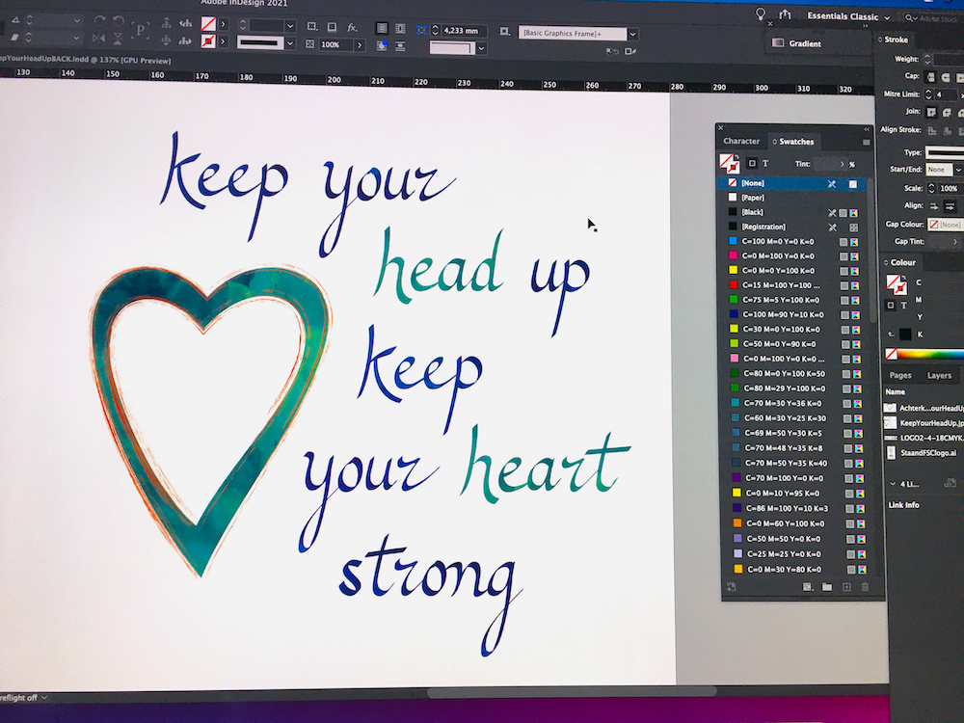The image size is (964, 723).
Task: Click formatting affects text T in Colour panel
Action: (904, 306)
